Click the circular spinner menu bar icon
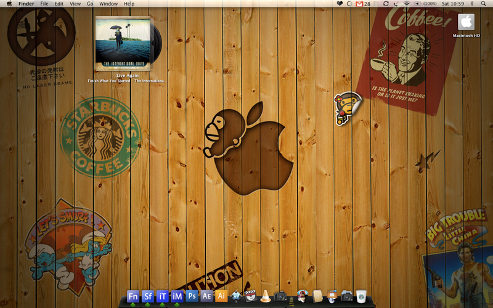 click(x=349, y=4)
